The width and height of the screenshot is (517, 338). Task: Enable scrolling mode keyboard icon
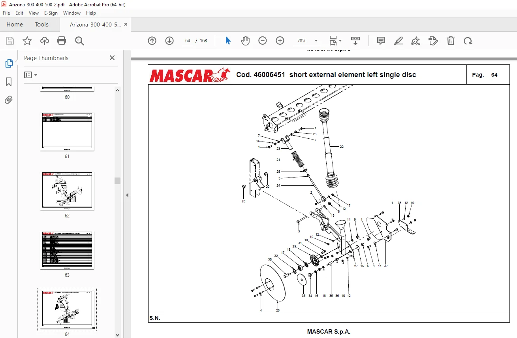click(355, 41)
